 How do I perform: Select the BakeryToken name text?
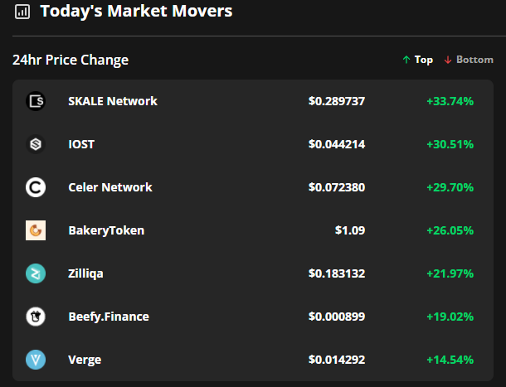pyautogui.click(x=106, y=230)
